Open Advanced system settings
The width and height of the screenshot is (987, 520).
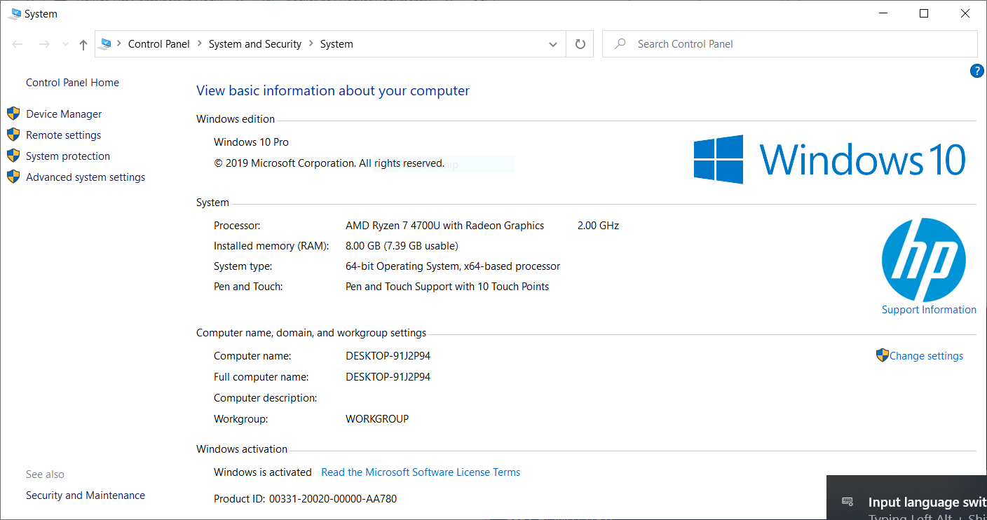tap(85, 177)
